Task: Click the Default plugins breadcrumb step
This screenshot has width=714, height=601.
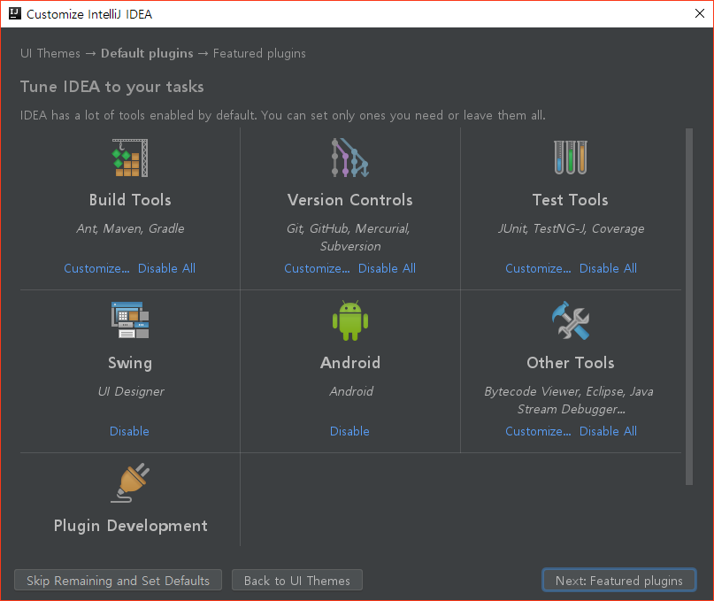Action: click(x=147, y=53)
